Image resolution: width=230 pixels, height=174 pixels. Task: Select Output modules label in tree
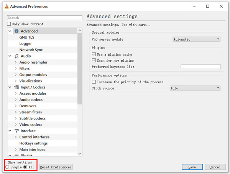(x=33, y=75)
